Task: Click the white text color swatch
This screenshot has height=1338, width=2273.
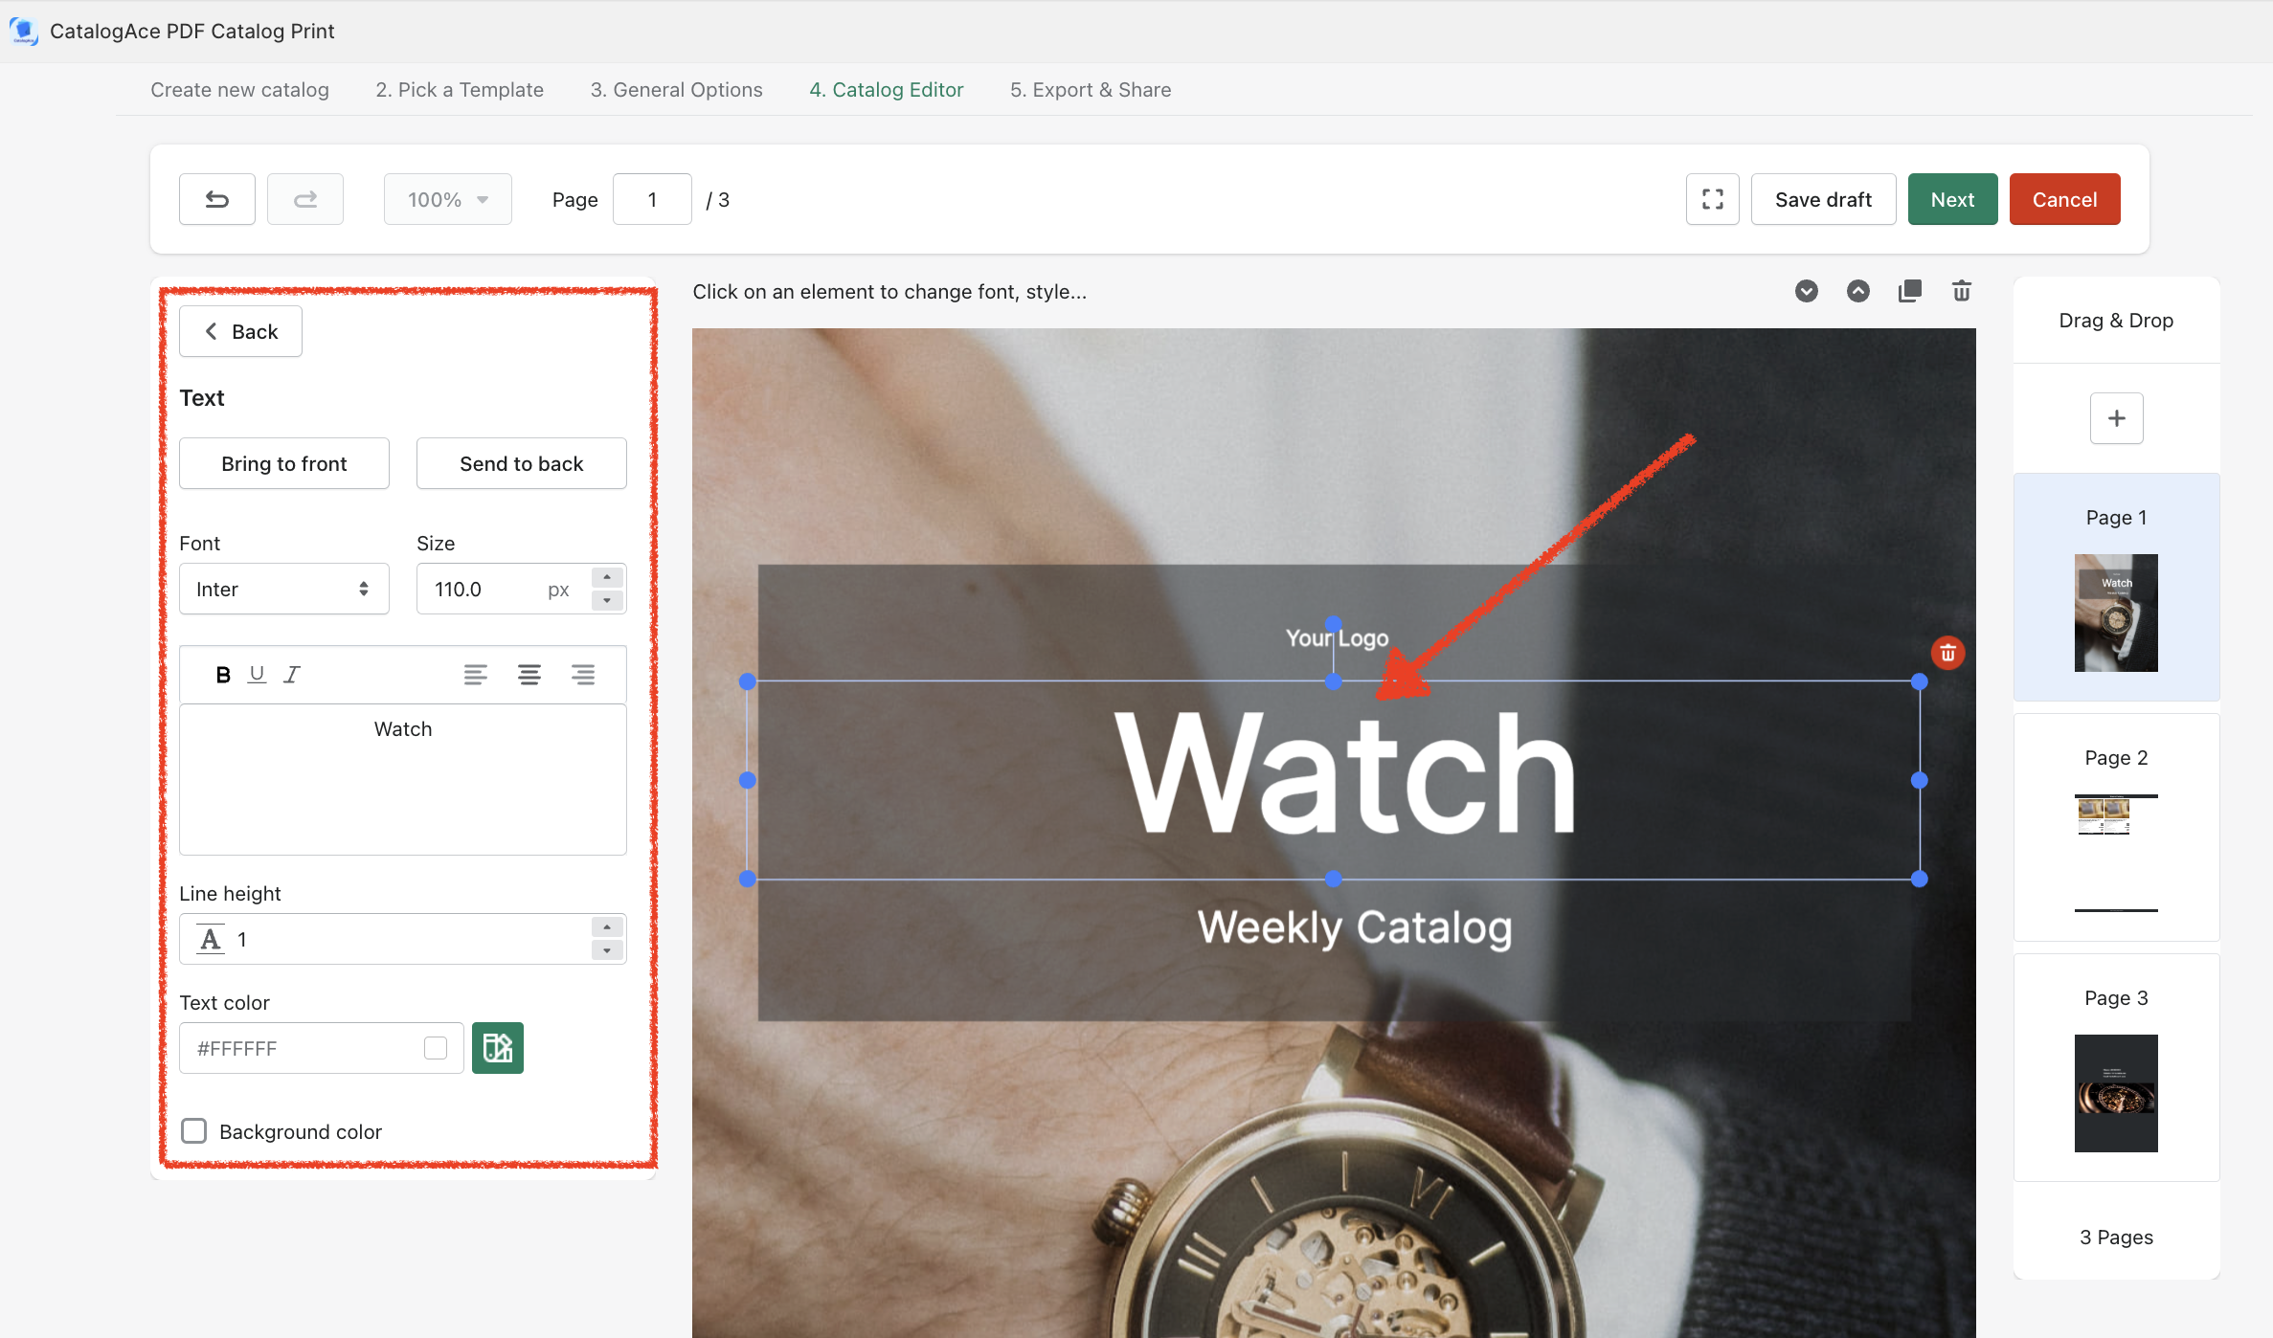Action: (x=436, y=1048)
